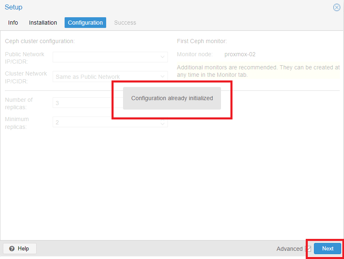
Task: Open Help from the bottom bar
Action: point(20,248)
